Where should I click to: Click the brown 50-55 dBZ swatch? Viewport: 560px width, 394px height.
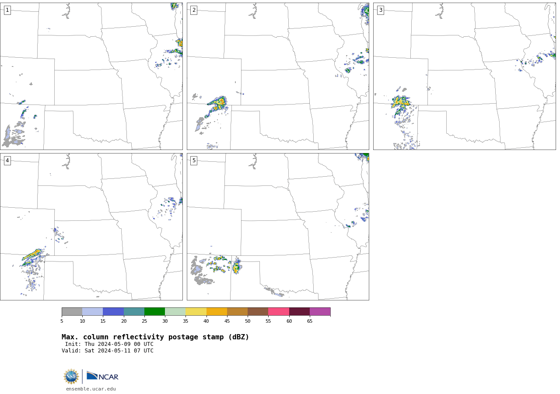[x=258, y=311]
